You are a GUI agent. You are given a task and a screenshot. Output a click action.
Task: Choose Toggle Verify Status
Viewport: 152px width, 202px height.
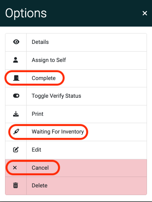(x=76, y=96)
